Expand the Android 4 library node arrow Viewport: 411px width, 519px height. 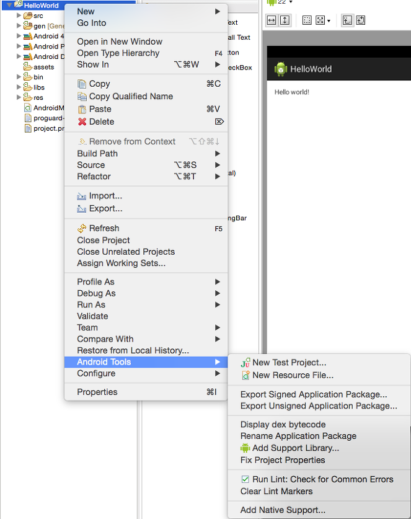pos(19,36)
